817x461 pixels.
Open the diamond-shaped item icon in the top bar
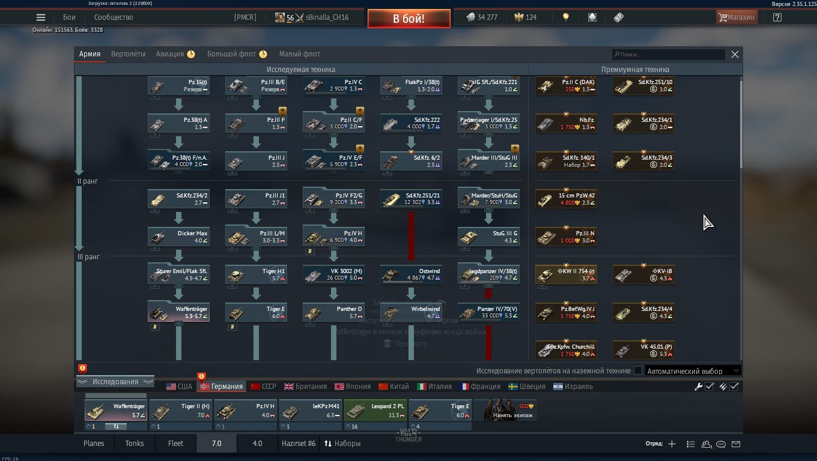[x=592, y=17]
